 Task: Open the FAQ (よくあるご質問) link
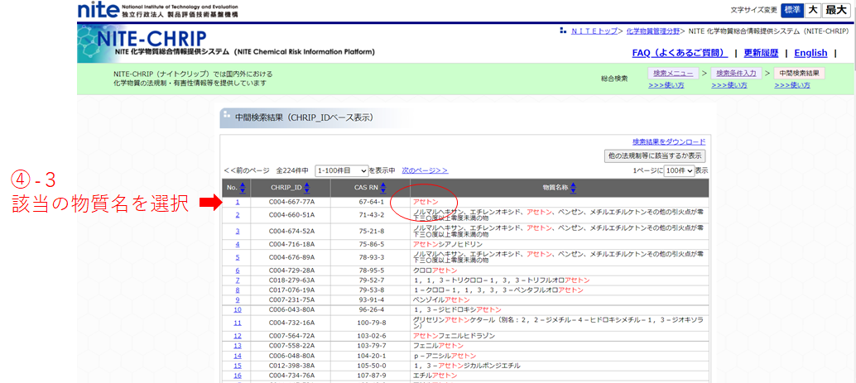[x=680, y=53]
